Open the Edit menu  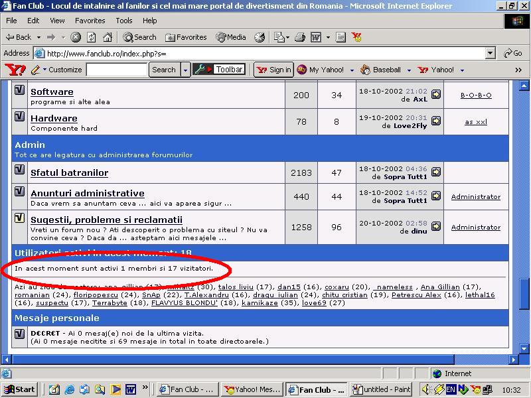point(33,21)
